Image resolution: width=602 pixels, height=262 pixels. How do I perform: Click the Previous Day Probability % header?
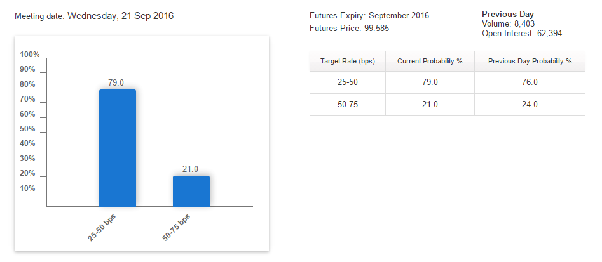point(530,62)
